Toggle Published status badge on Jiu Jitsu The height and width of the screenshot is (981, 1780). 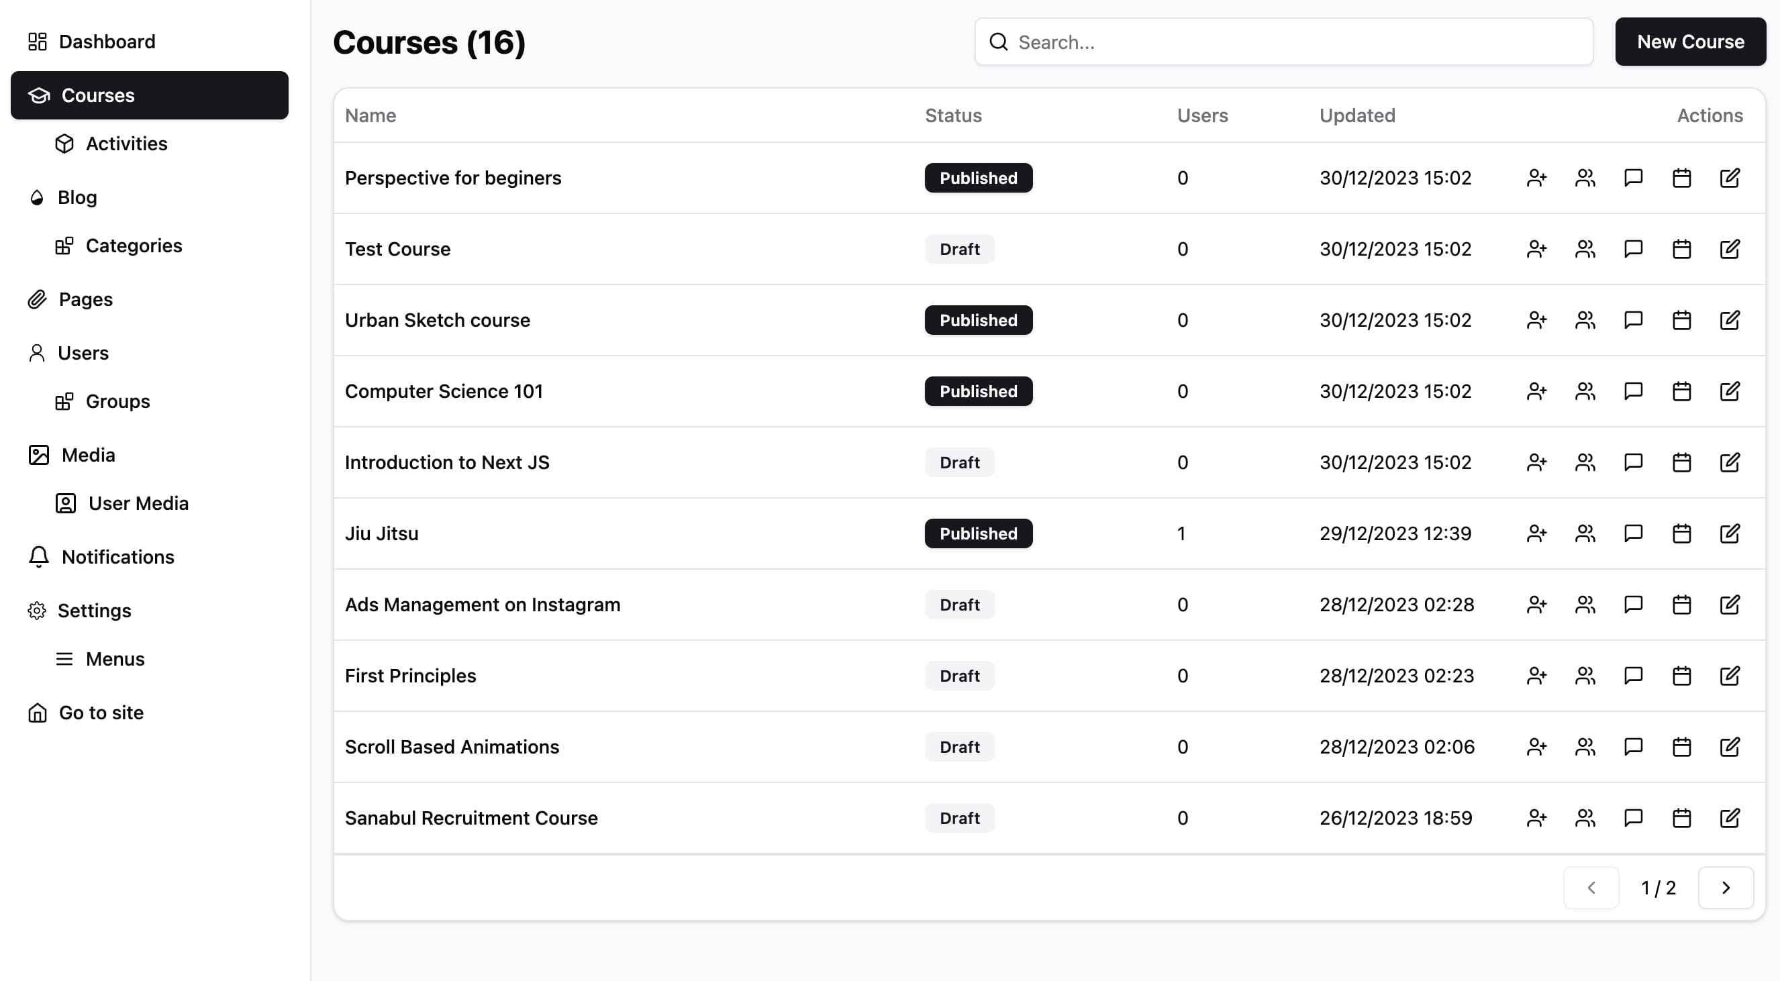[x=978, y=533]
